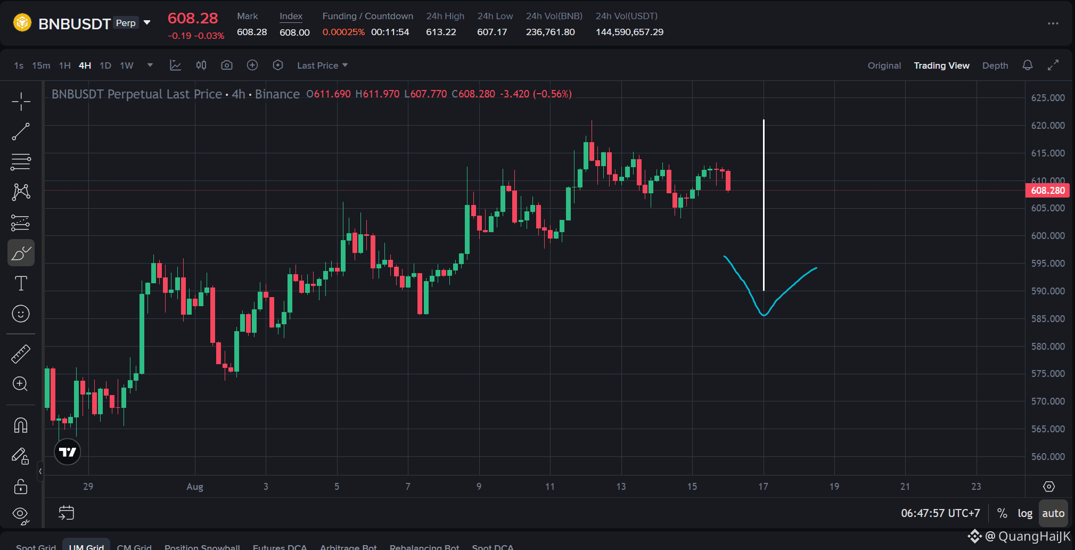Select the trend line drawing tool
This screenshot has width=1075, height=550.
coord(21,132)
